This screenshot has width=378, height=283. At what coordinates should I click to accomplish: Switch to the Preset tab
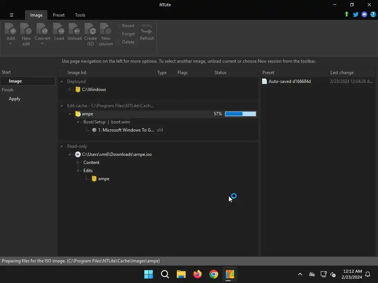[x=59, y=15]
